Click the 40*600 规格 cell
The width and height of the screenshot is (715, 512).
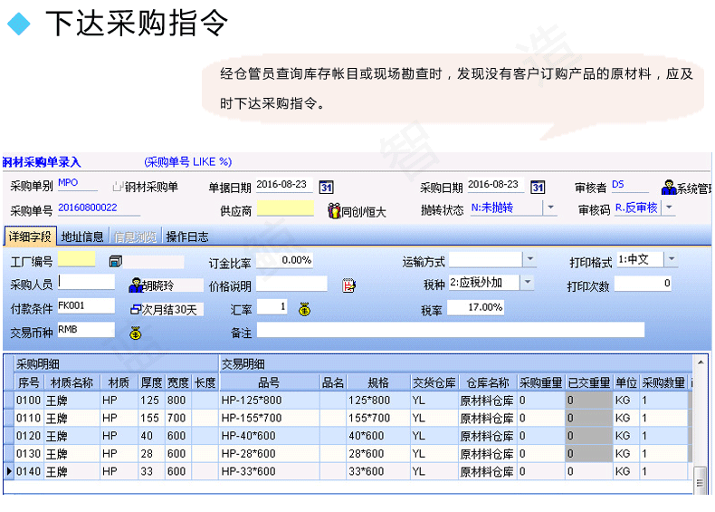coord(378,436)
